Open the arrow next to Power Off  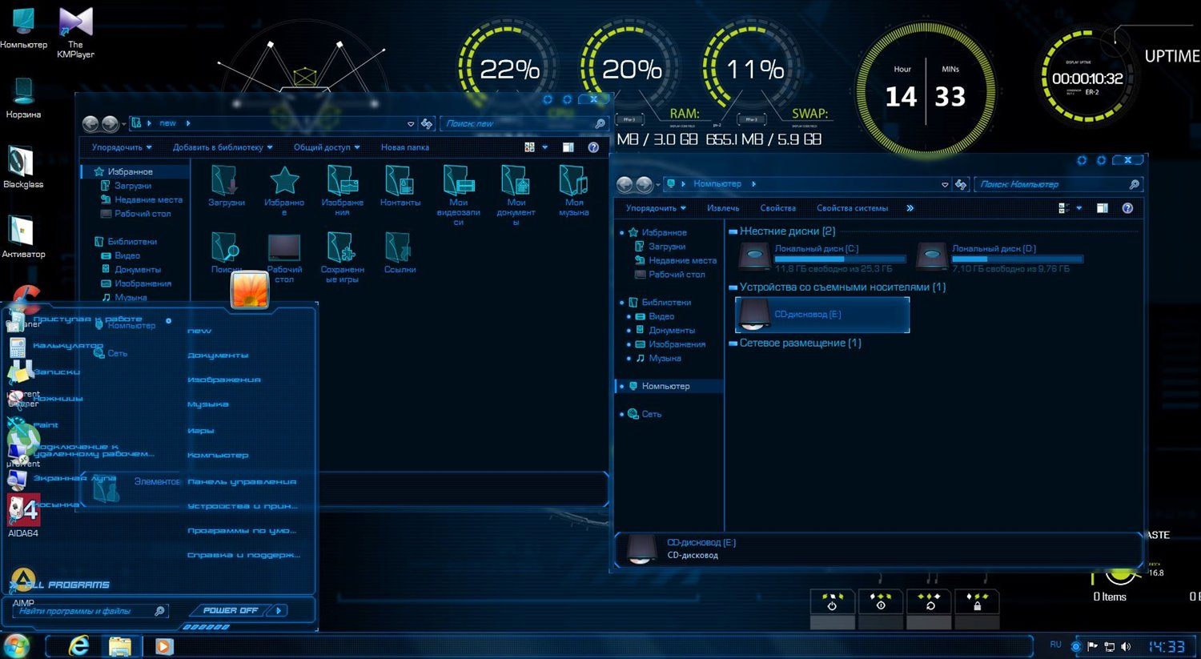pos(279,610)
